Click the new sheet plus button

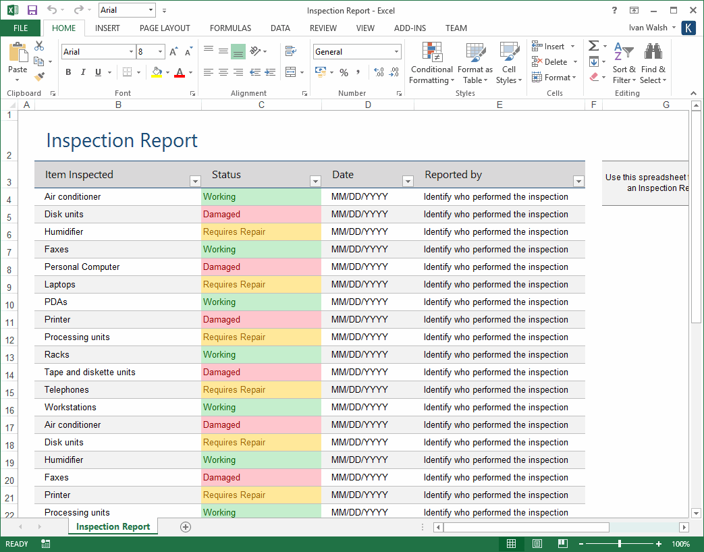[185, 528]
